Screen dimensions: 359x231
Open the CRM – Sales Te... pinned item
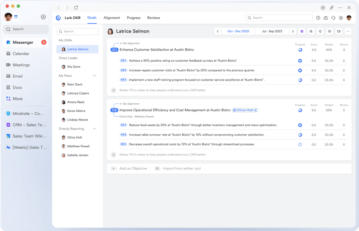point(26,125)
